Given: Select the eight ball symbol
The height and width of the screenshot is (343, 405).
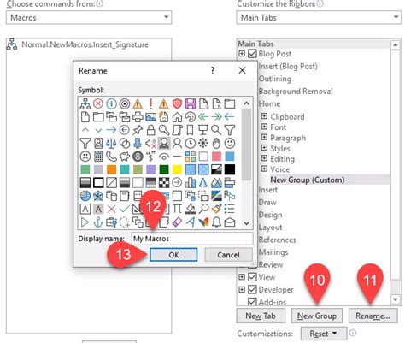Looking at the screenshot, I should [138, 157].
